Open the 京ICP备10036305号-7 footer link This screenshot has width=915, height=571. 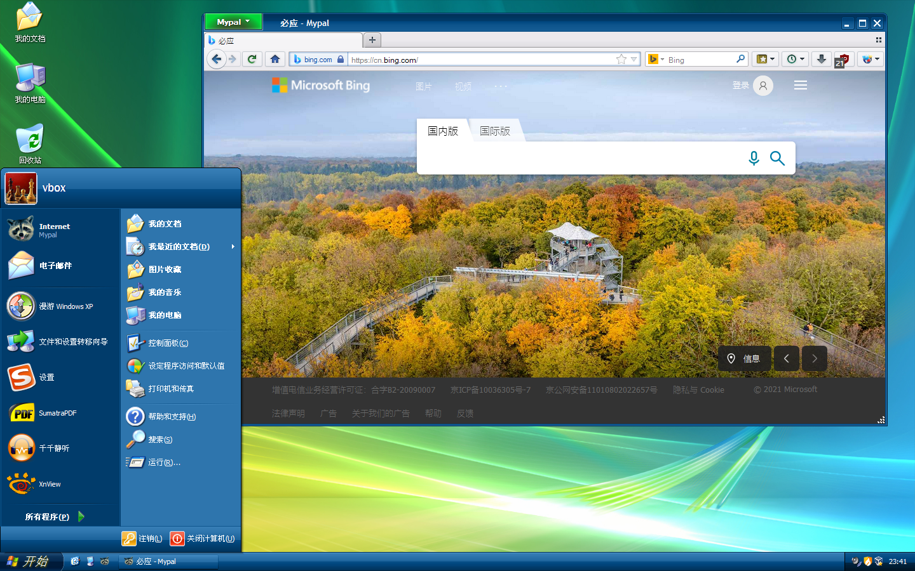(491, 390)
